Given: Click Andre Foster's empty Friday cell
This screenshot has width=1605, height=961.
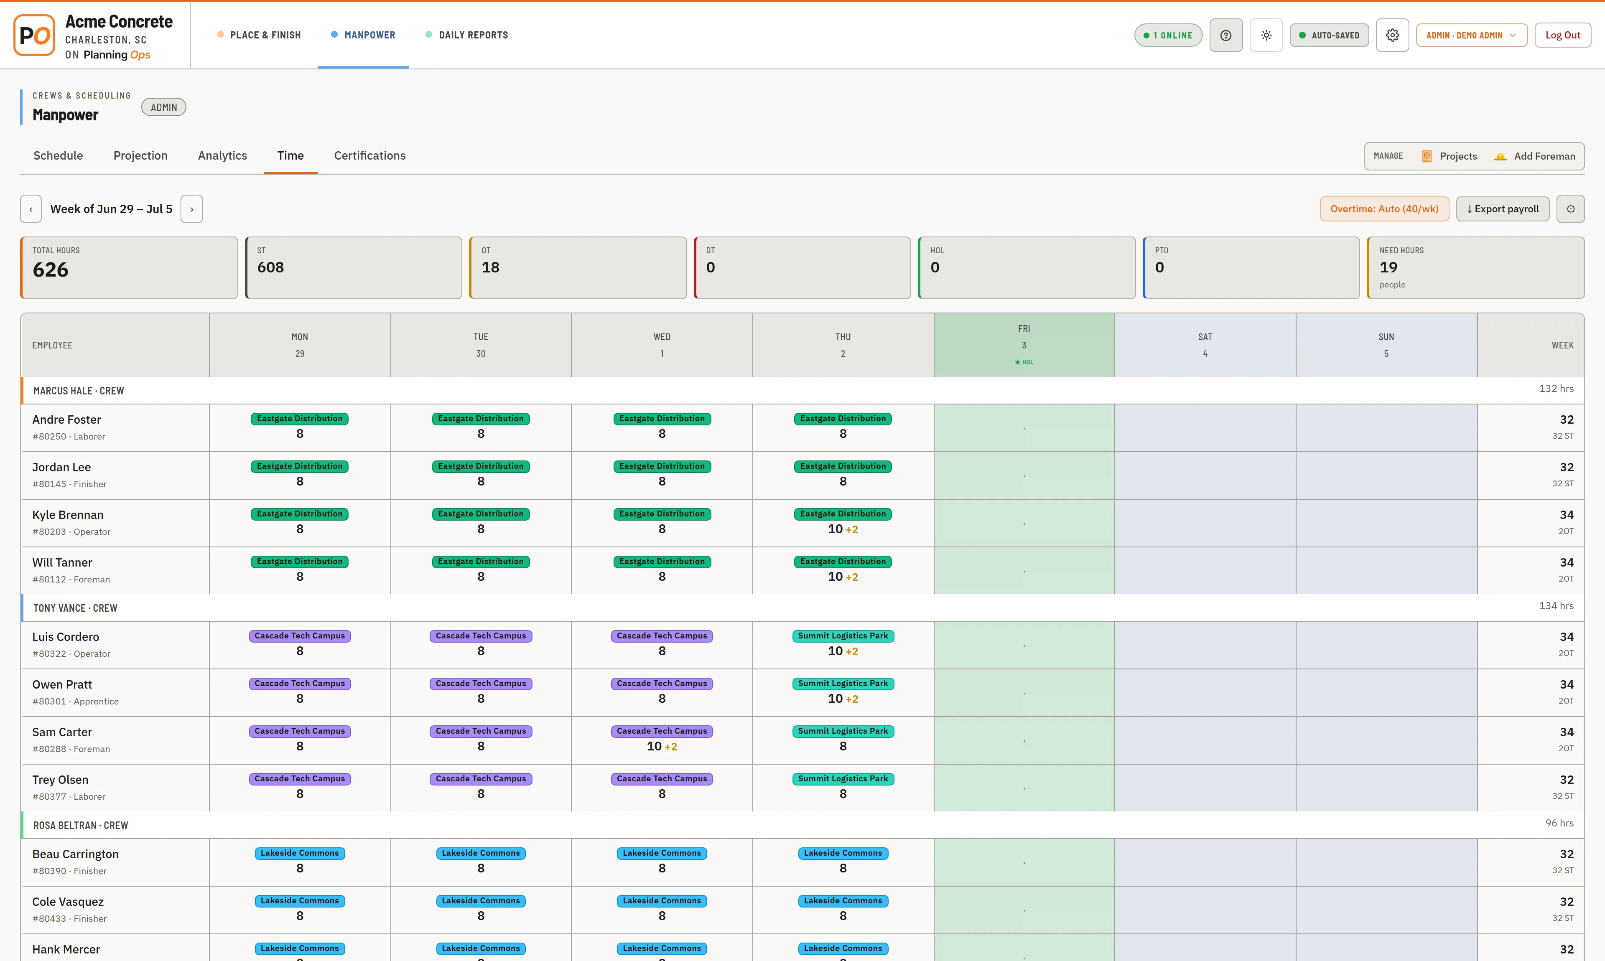Looking at the screenshot, I should point(1024,428).
